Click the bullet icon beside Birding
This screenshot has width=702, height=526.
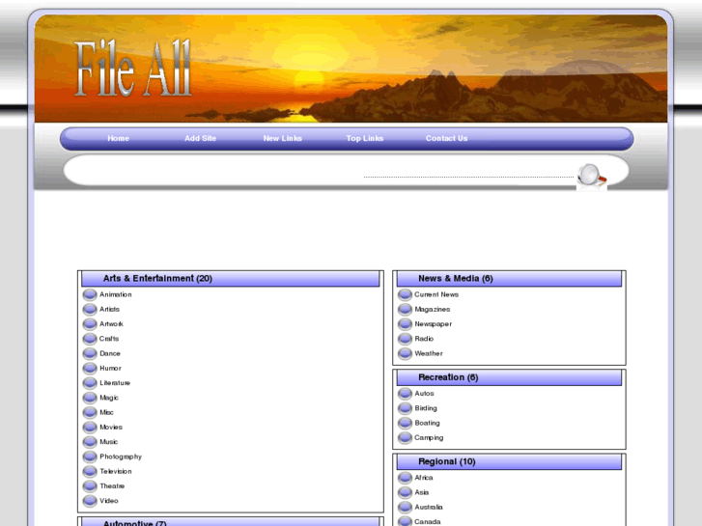point(406,408)
